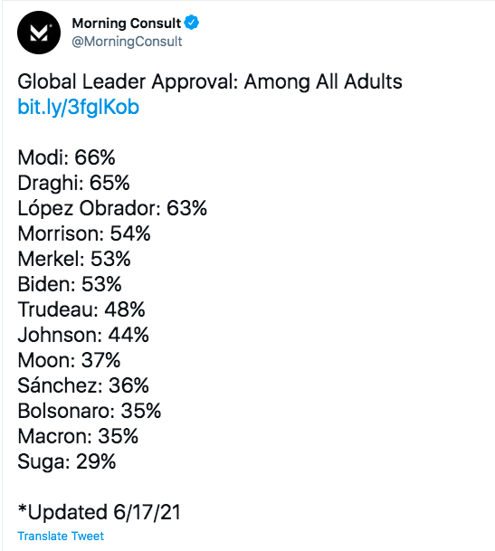Open the Morning Consult display name
This screenshot has width=495, height=551.
(x=126, y=24)
